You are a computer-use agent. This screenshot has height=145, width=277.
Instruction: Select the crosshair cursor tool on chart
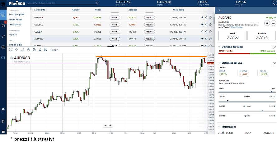[16, 50]
